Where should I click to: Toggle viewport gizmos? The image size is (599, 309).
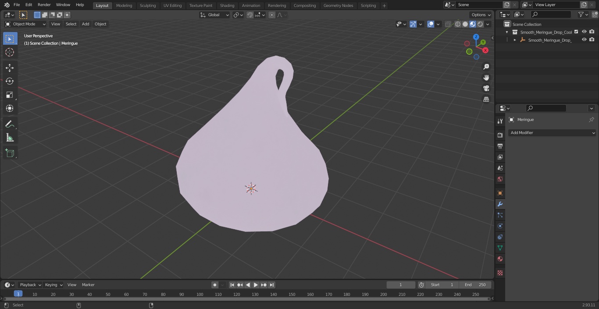(413, 24)
